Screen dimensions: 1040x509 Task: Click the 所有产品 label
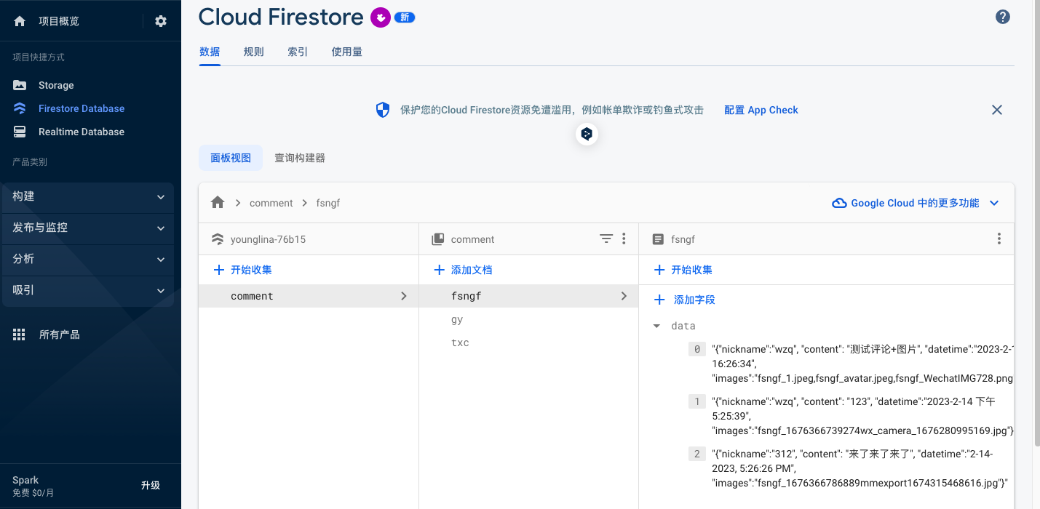coord(60,334)
